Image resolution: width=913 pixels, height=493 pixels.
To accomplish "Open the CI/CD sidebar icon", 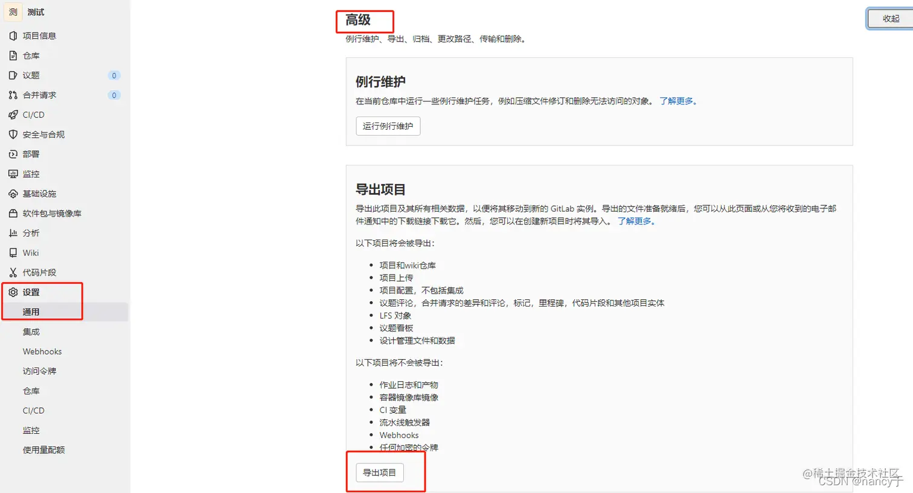I will click(x=14, y=115).
